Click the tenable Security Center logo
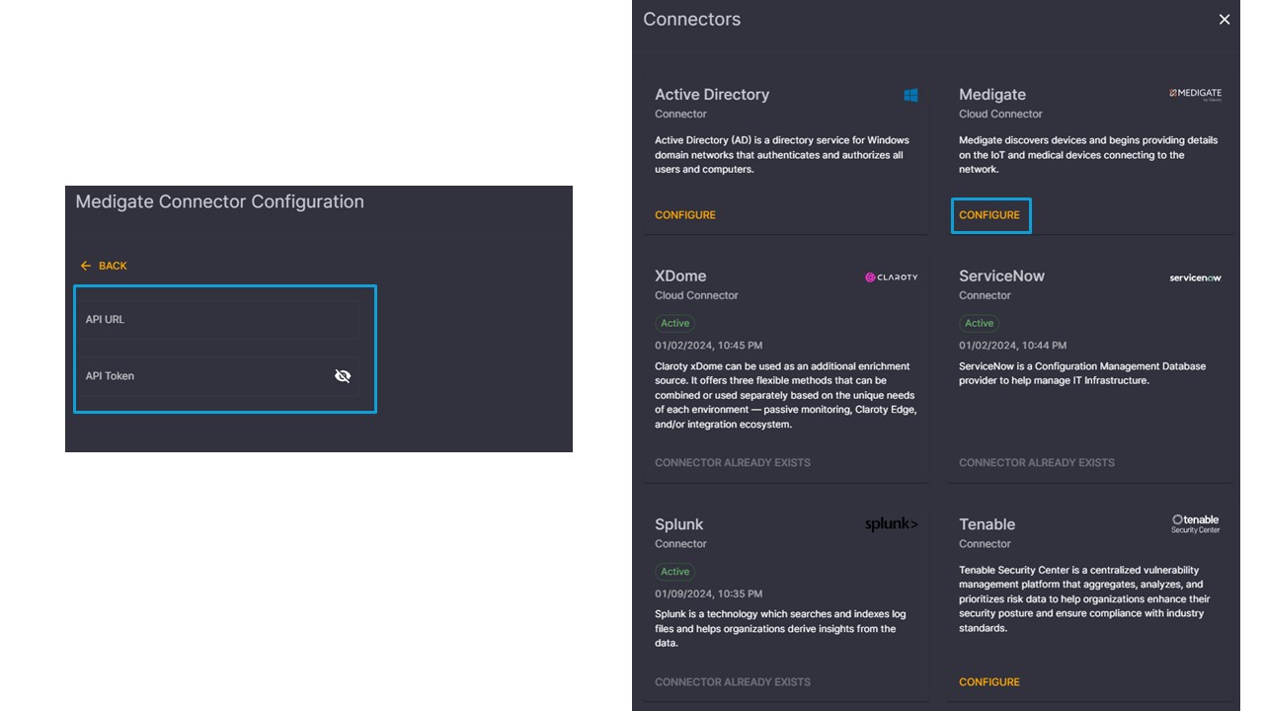 click(x=1196, y=523)
